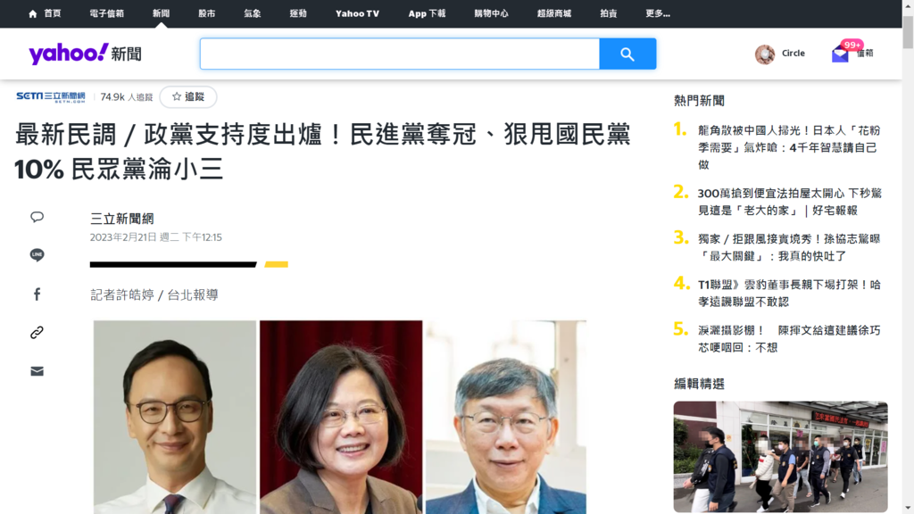Share the article via the LINE icon
This screenshot has height=514, width=914.
click(x=37, y=254)
